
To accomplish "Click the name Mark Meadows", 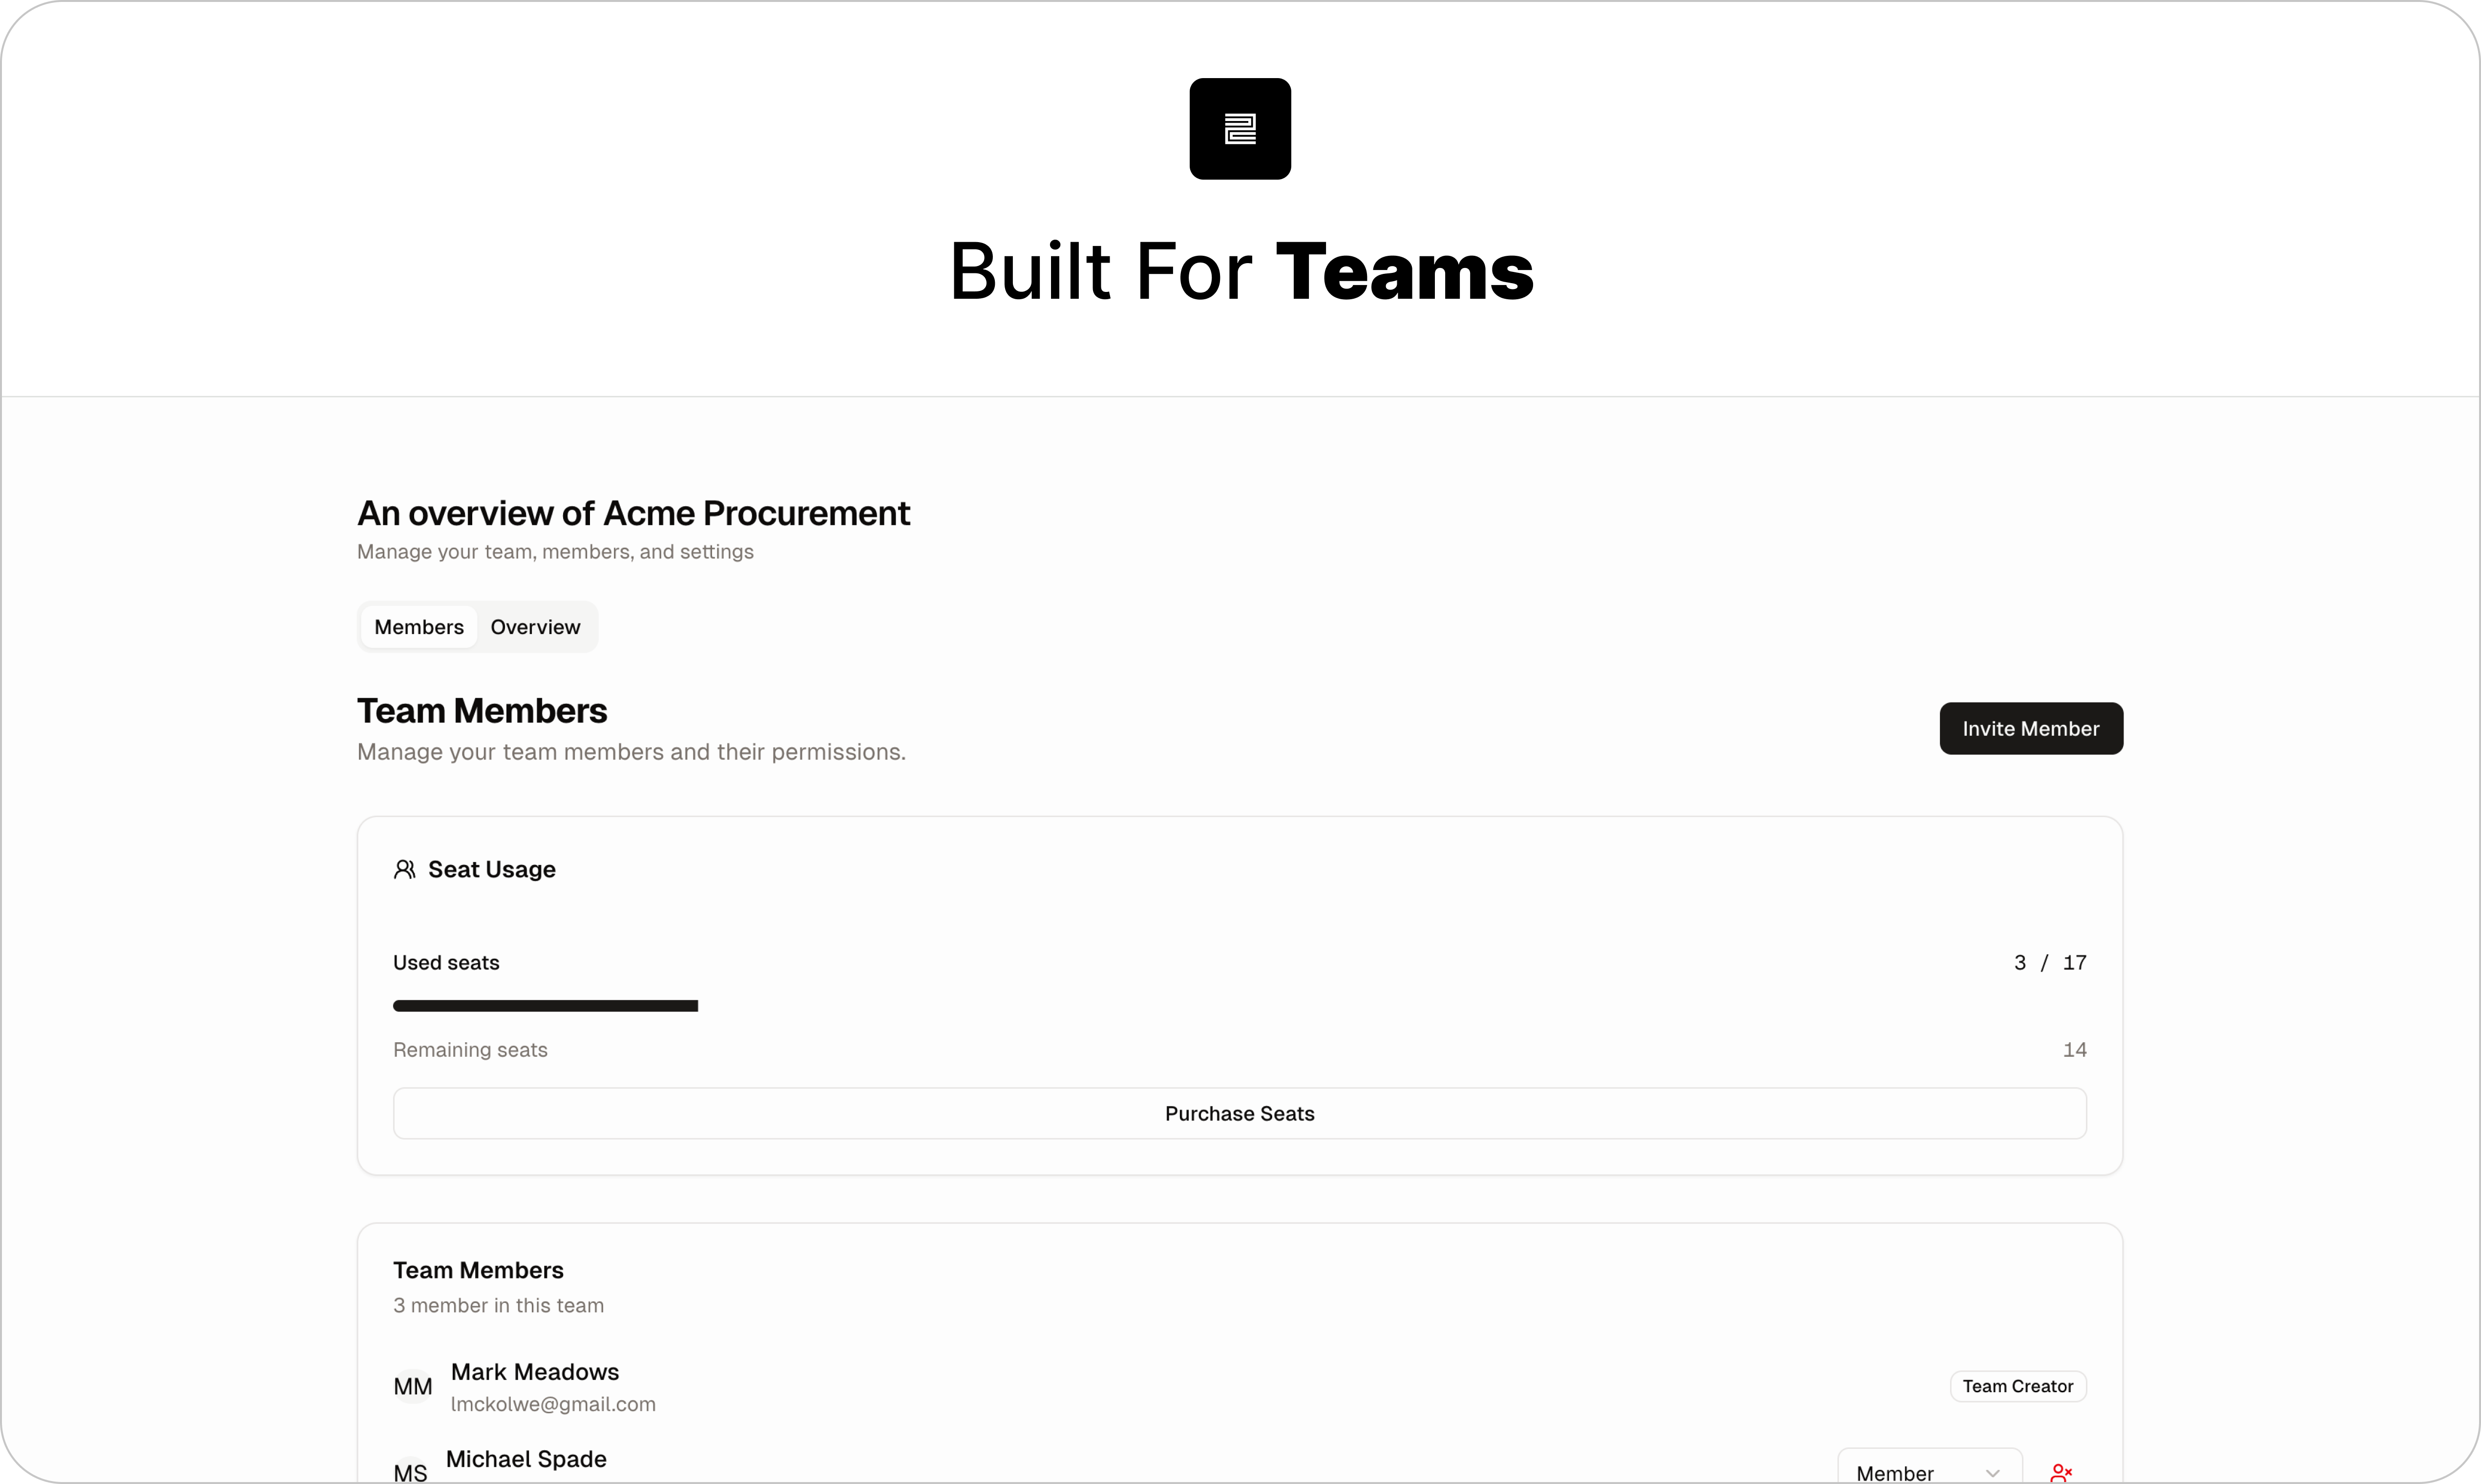I will tap(535, 1371).
